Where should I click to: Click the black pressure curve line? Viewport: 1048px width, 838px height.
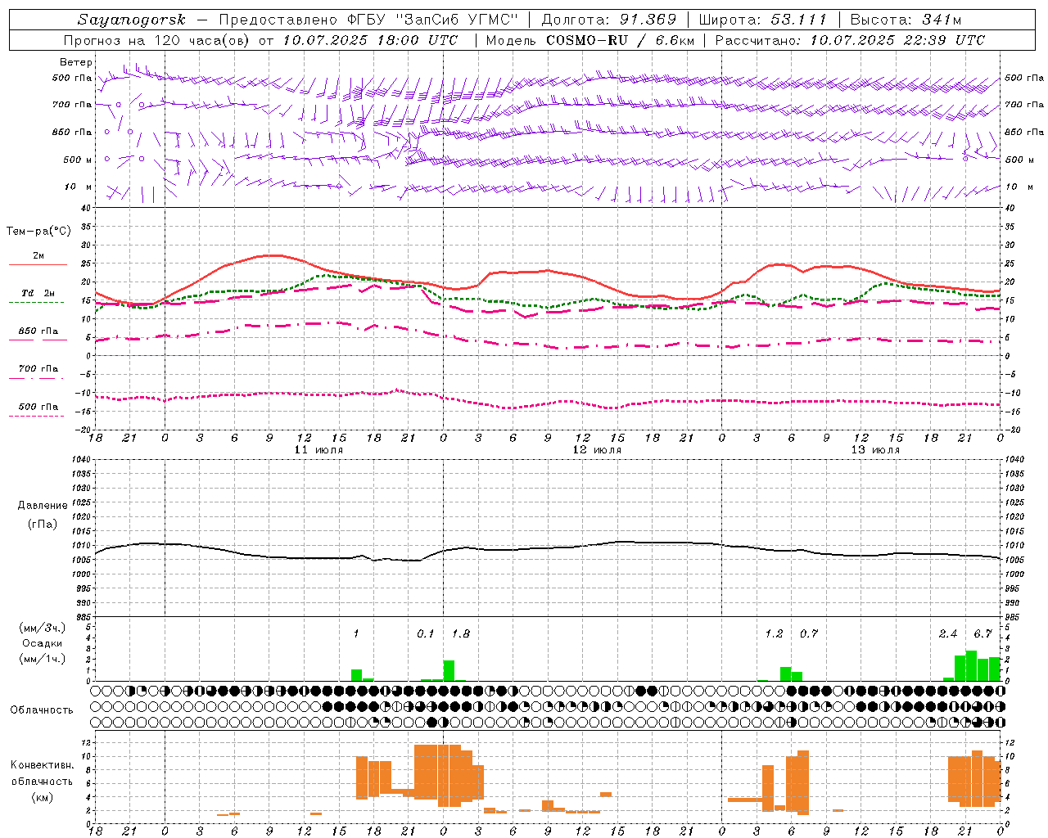548,548
